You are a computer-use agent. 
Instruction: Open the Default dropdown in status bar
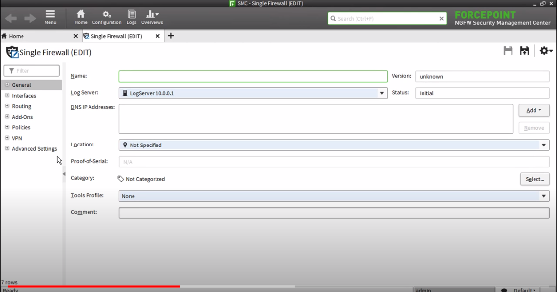[x=525, y=290]
